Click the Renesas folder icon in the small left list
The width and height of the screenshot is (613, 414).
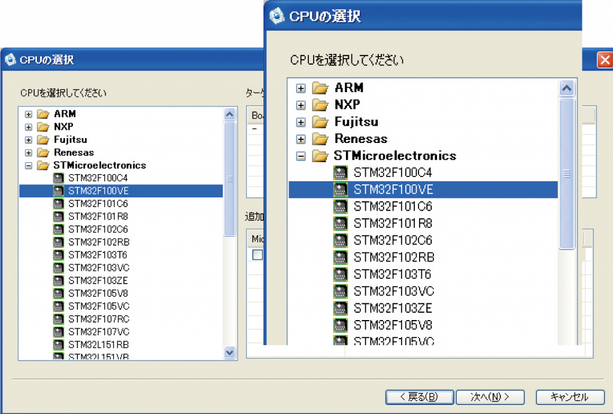(43, 153)
